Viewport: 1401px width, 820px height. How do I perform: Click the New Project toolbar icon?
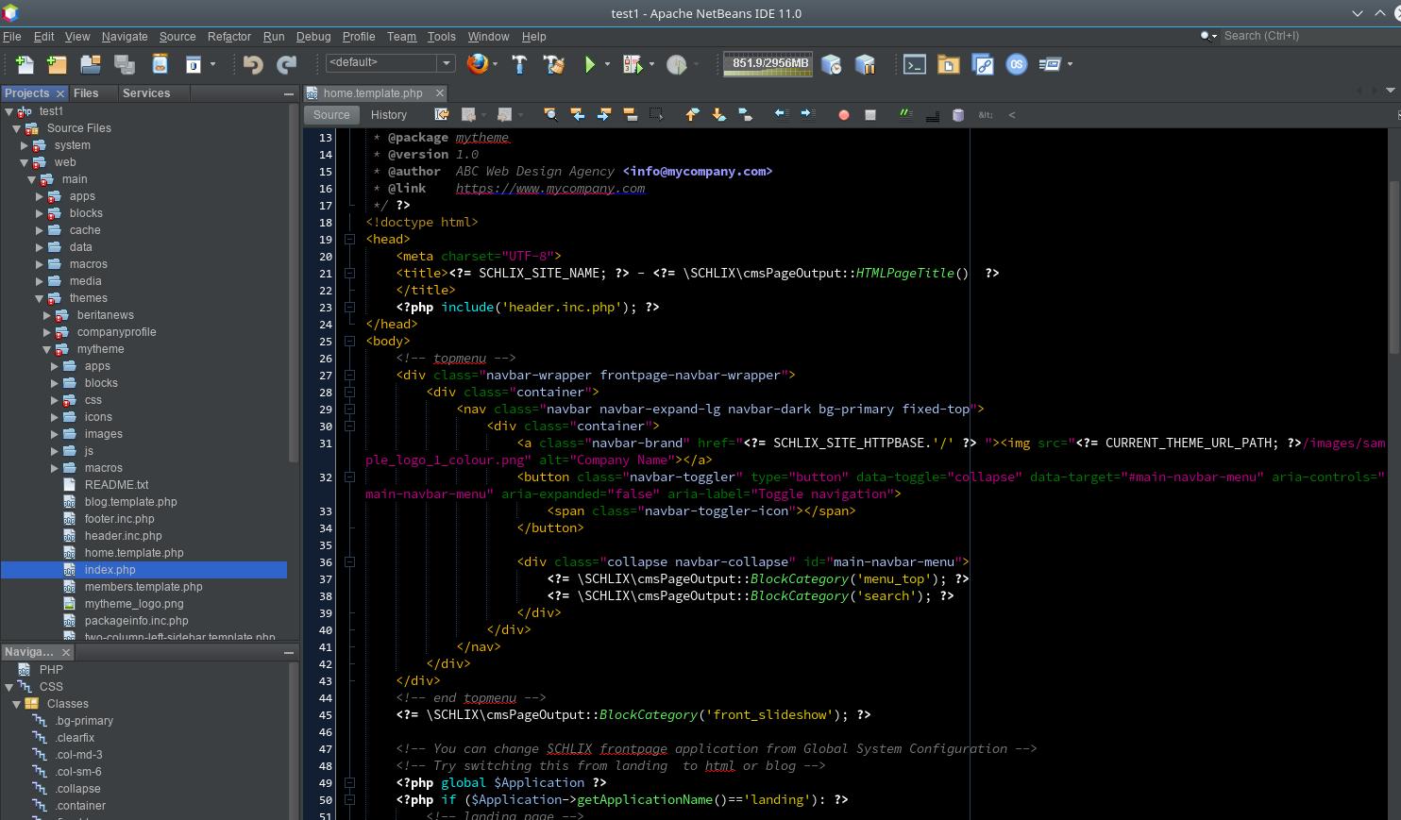(57, 64)
